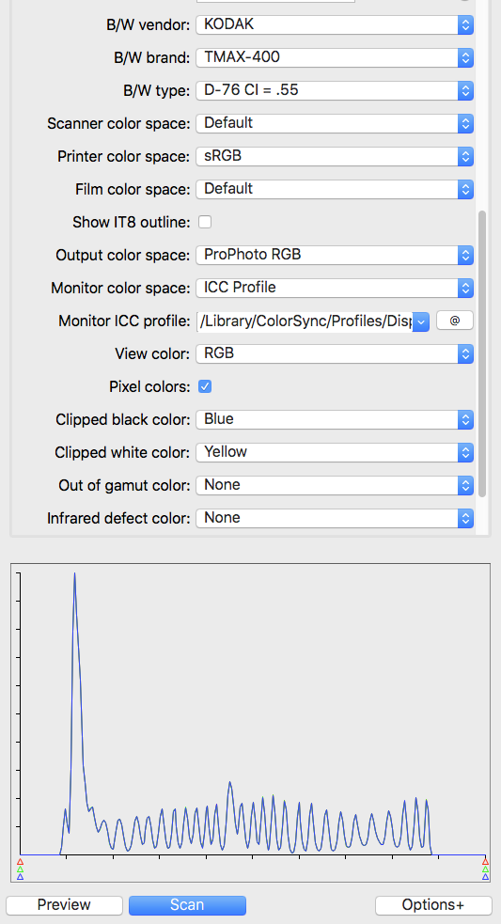
Task: Click the blue triangle marker at histogram right
Action: (x=485, y=877)
